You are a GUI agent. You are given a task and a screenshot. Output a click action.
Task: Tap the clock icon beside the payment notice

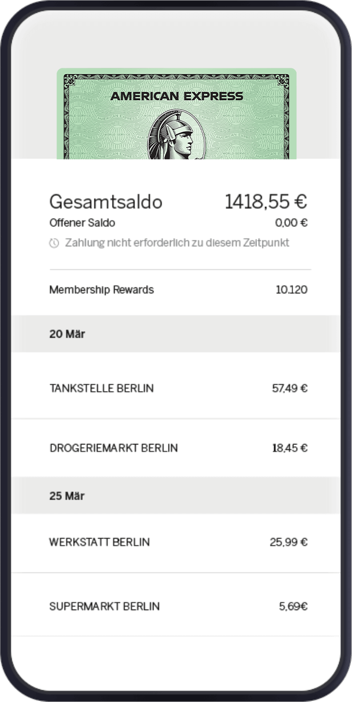click(x=54, y=243)
